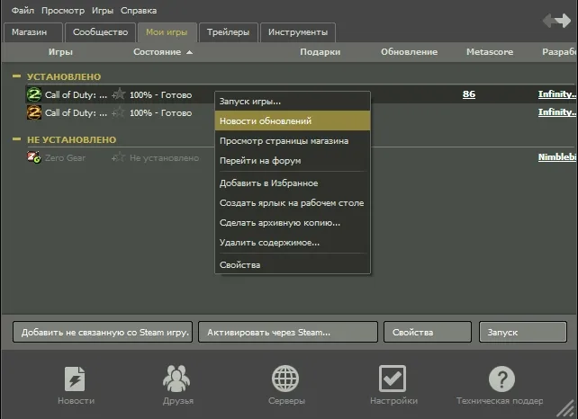
Task: Open the Новости lightning icon
Action: pos(75,379)
